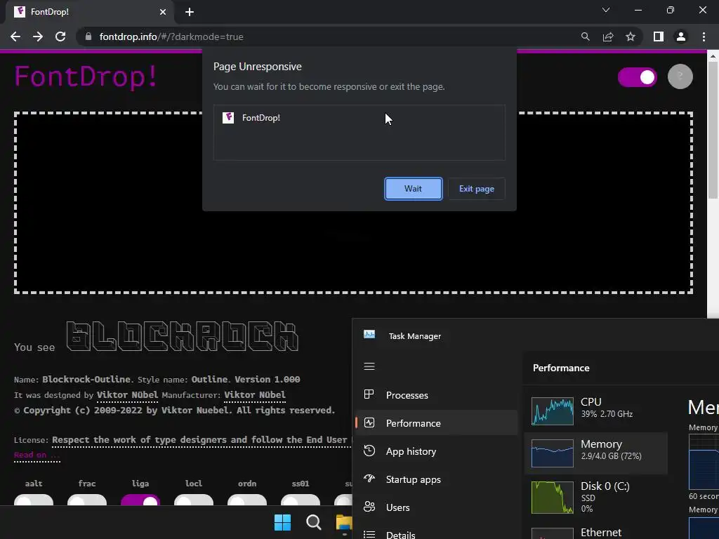The image size is (719, 539).
Task: Open Startup apps in Task Manager
Action: (437, 479)
